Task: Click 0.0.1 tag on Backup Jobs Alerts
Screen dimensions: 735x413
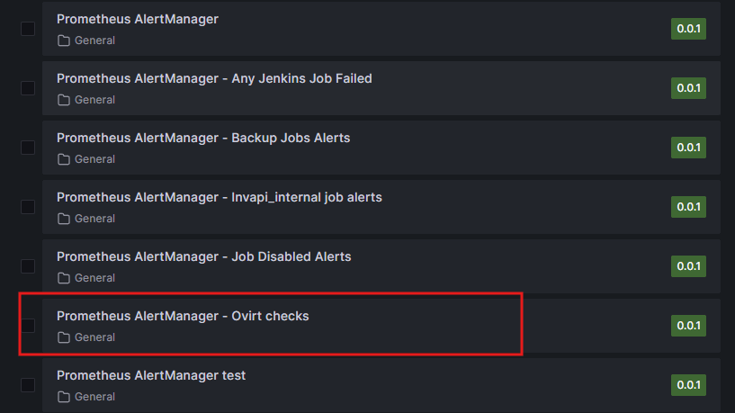Action: (x=688, y=148)
